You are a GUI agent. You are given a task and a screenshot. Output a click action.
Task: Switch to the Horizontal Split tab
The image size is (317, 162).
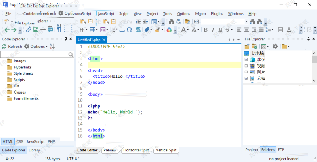136,150
